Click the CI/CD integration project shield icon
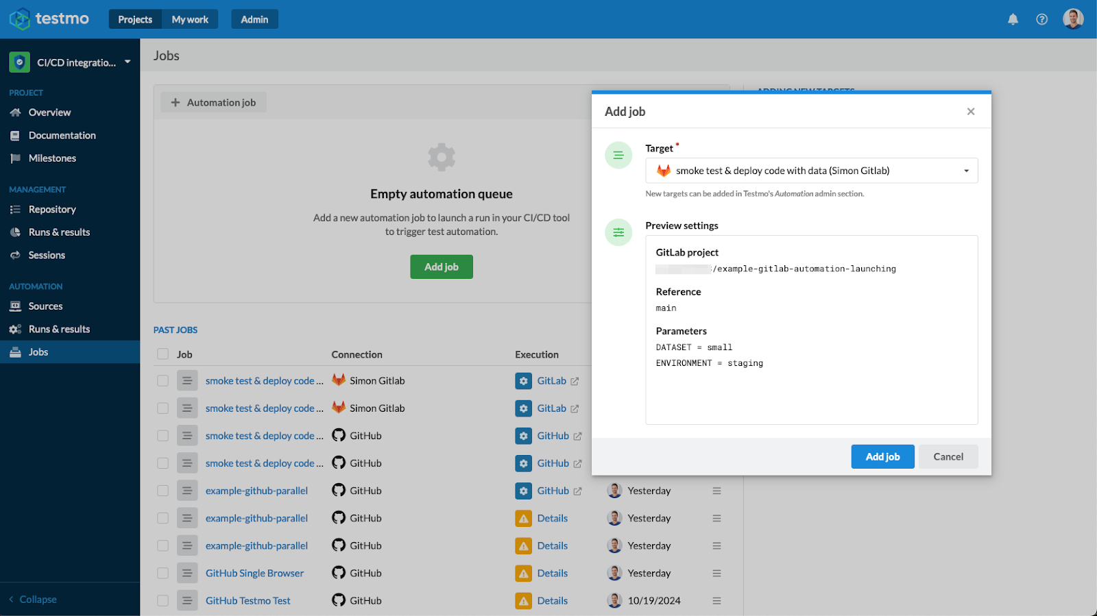 (x=19, y=62)
